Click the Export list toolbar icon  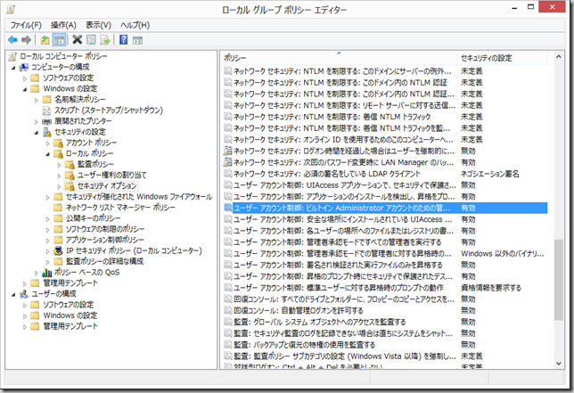pyautogui.click(x=106, y=40)
